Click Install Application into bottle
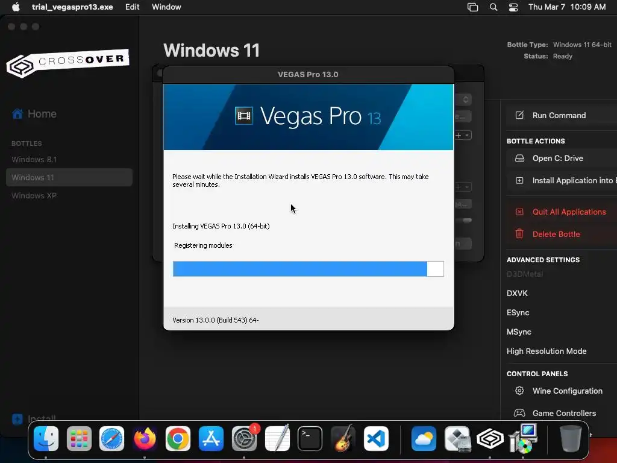 click(562, 181)
